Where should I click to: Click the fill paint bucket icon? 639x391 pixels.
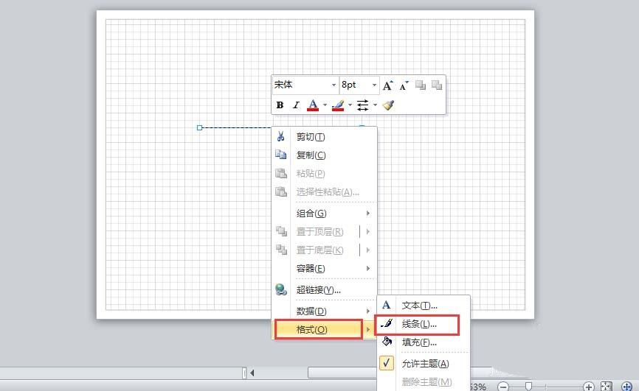click(x=387, y=342)
